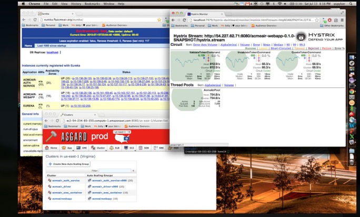Focus the Filter field in Asgard clusters

point(115,171)
